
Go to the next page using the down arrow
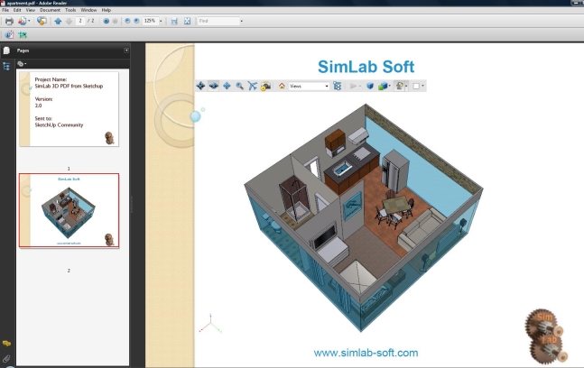(x=69, y=22)
